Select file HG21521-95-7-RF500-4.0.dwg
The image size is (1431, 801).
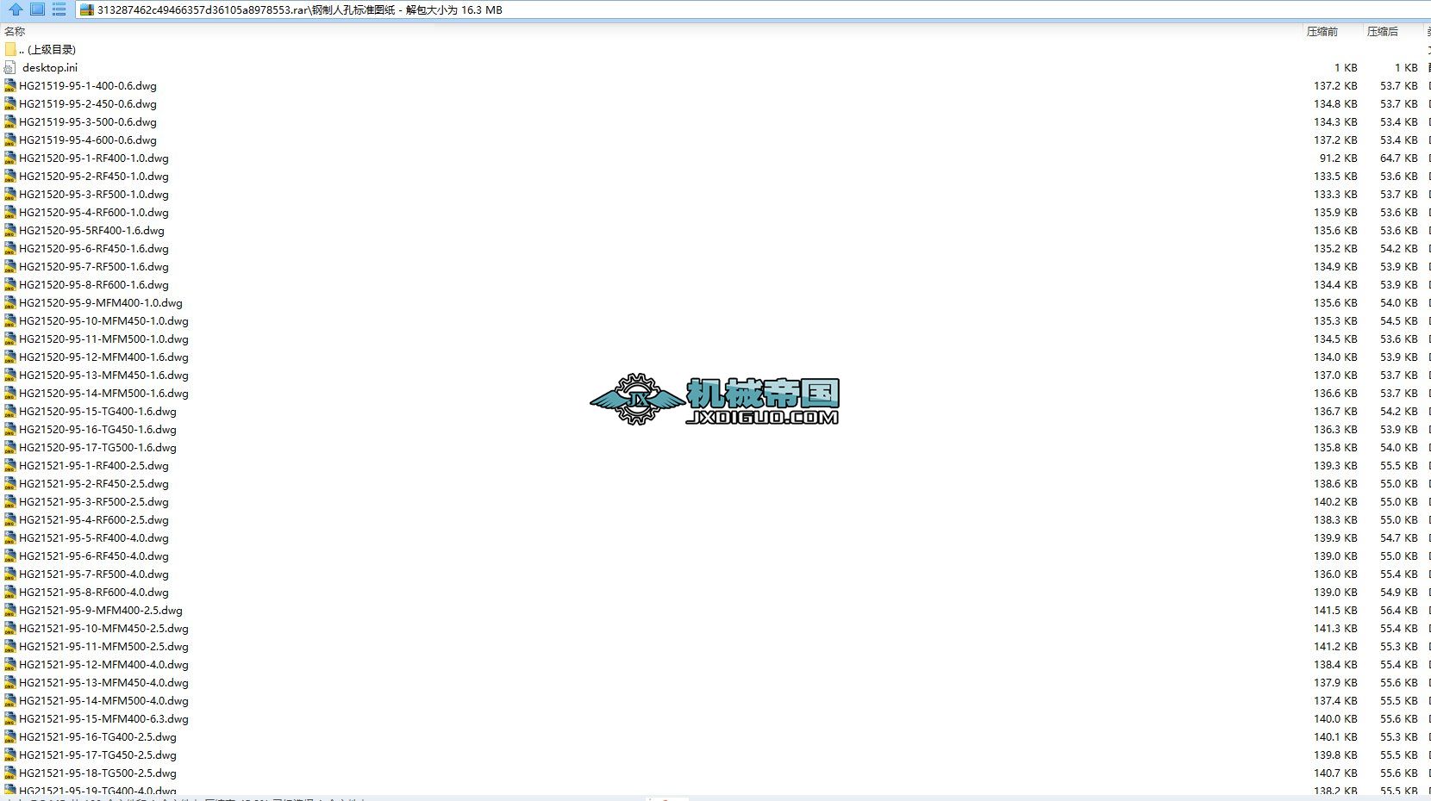[94, 574]
